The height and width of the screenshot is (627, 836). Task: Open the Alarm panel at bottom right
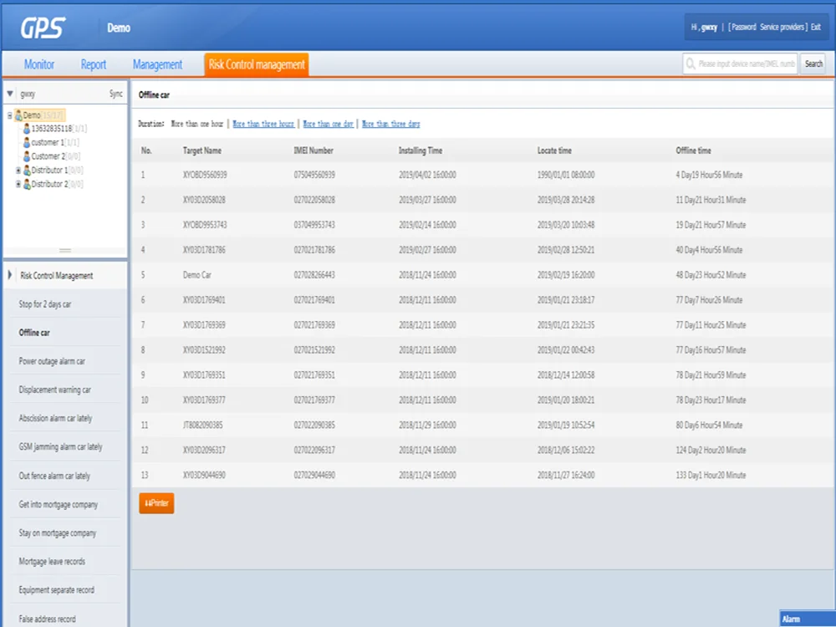coord(806,619)
